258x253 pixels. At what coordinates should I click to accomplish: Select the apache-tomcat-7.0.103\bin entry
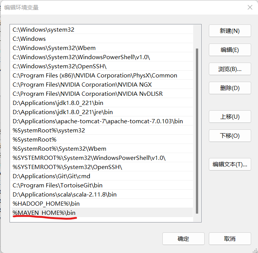pos(102,121)
